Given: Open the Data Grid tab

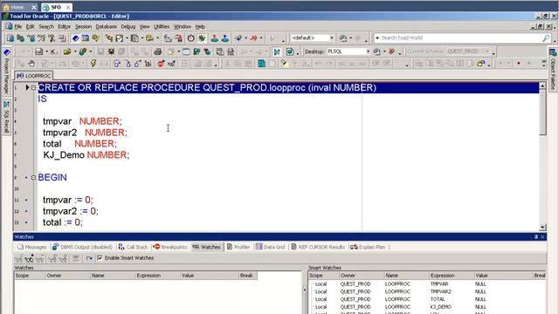Looking at the screenshot, I should point(270,247).
